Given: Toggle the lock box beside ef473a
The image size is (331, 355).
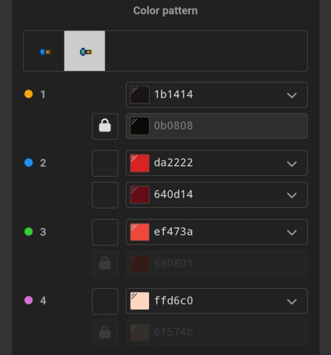Looking at the screenshot, I should point(105,232).
